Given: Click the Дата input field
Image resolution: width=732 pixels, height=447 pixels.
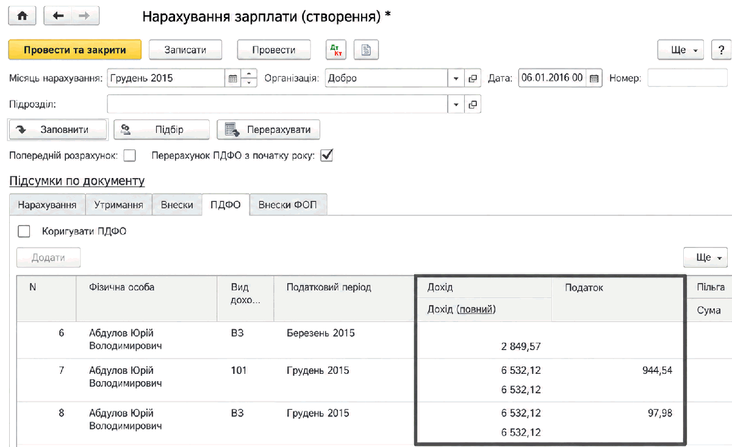Looking at the screenshot, I should 553,78.
